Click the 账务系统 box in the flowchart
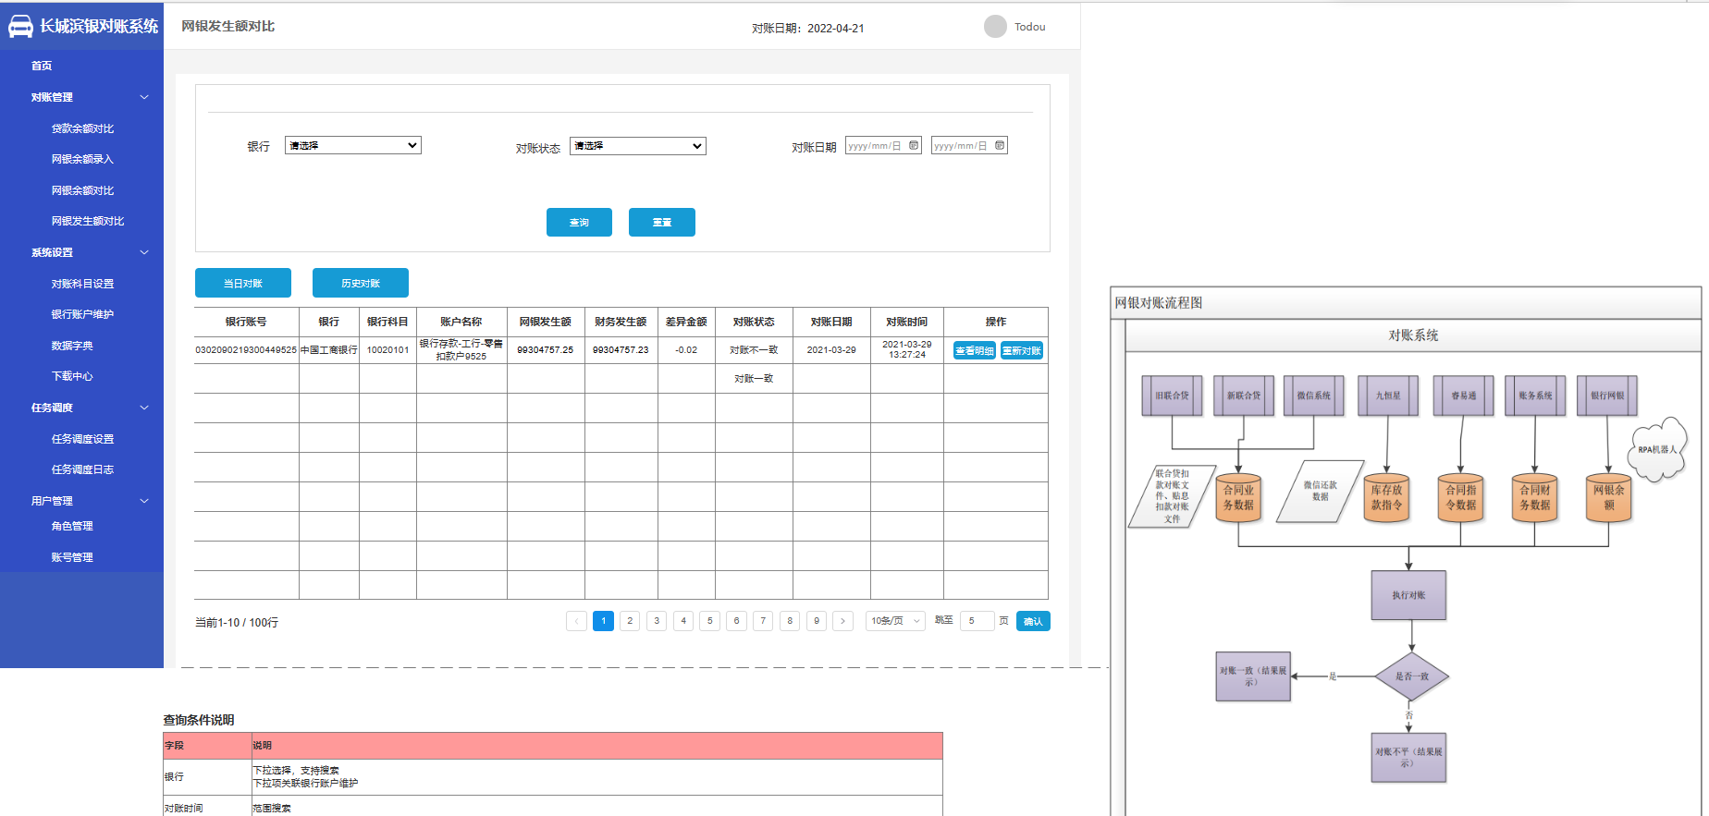1709x816 pixels. click(1535, 396)
